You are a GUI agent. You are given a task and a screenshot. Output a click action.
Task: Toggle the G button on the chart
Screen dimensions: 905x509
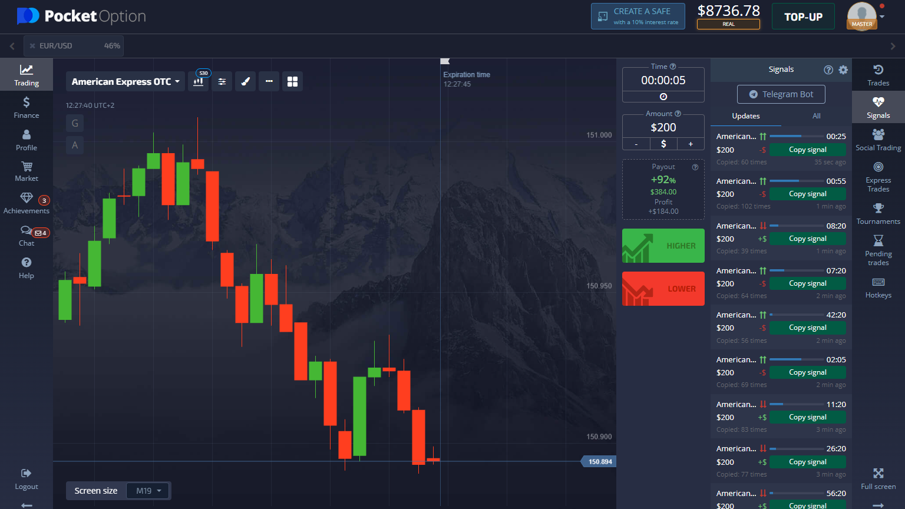pyautogui.click(x=74, y=123)
